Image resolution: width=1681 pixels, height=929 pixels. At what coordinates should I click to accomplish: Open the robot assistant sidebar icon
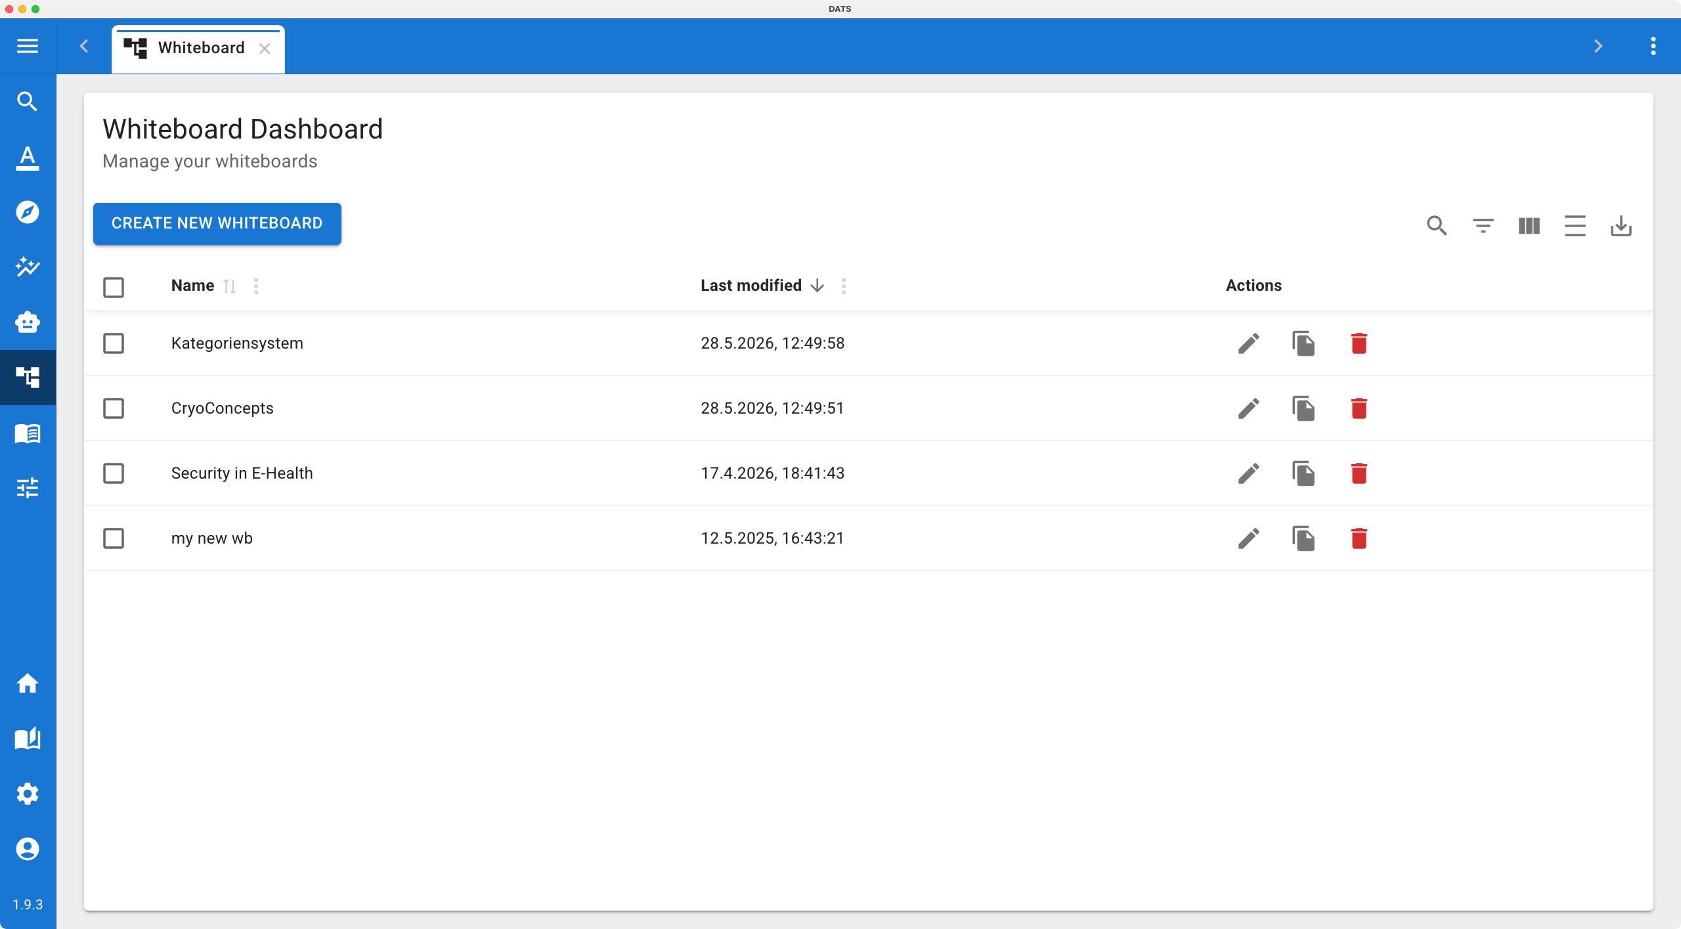(x=28, y=322)
